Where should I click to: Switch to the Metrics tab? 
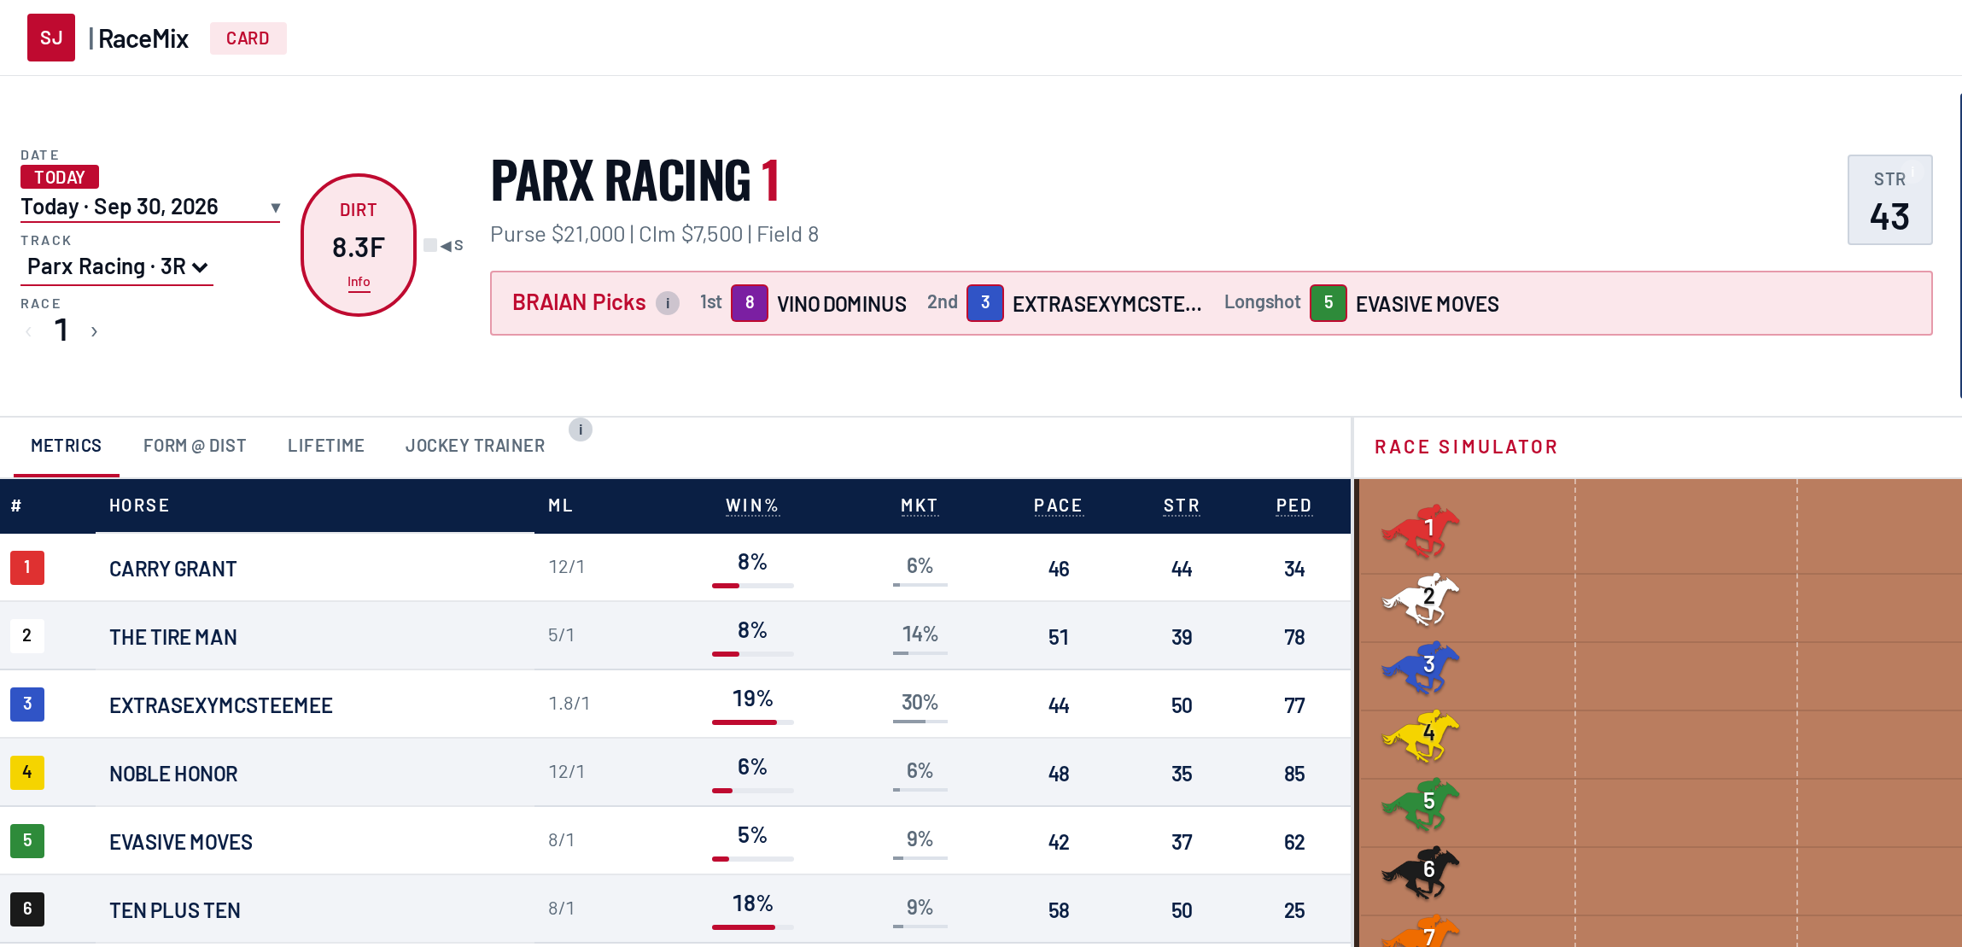(x=66, y=446)
